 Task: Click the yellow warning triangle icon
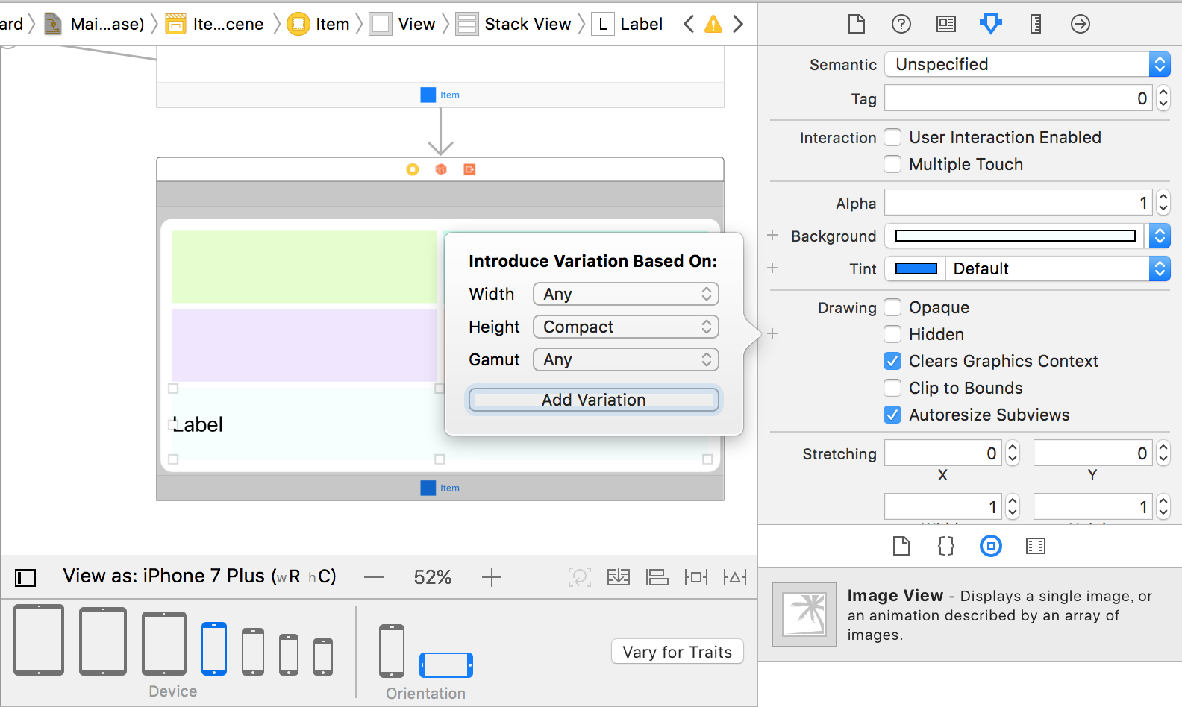[x=713, y=25]
